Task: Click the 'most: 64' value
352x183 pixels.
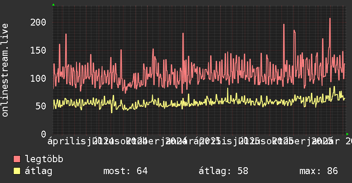Action: pos(126,171)
